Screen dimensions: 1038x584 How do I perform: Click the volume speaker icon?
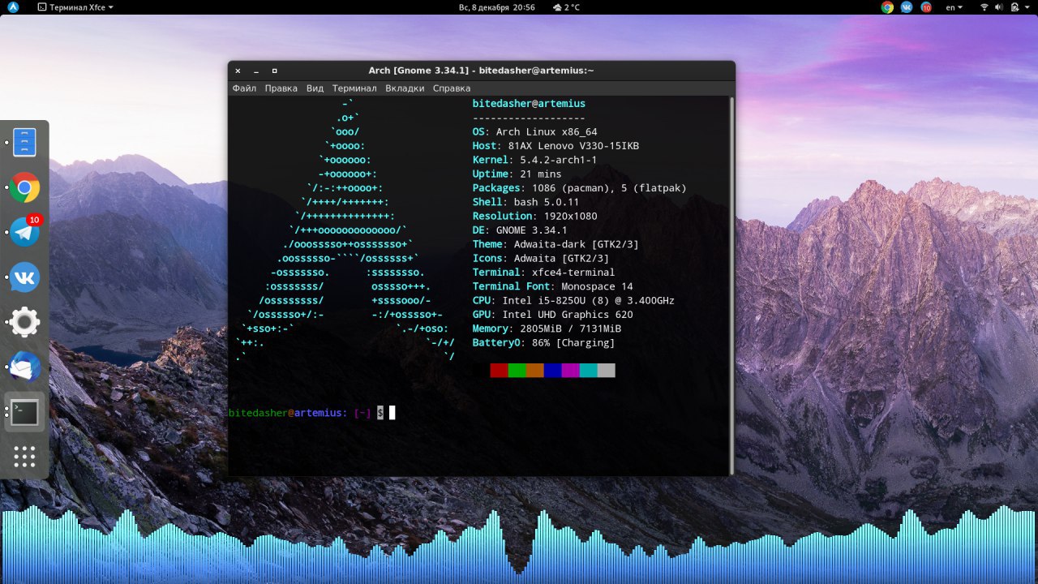point(999,7)
